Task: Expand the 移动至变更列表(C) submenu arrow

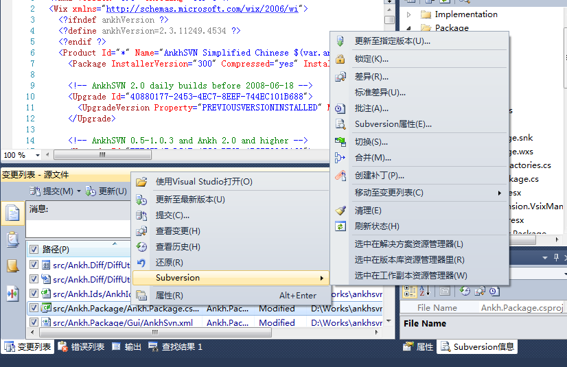Action: (x=499, y=193)
